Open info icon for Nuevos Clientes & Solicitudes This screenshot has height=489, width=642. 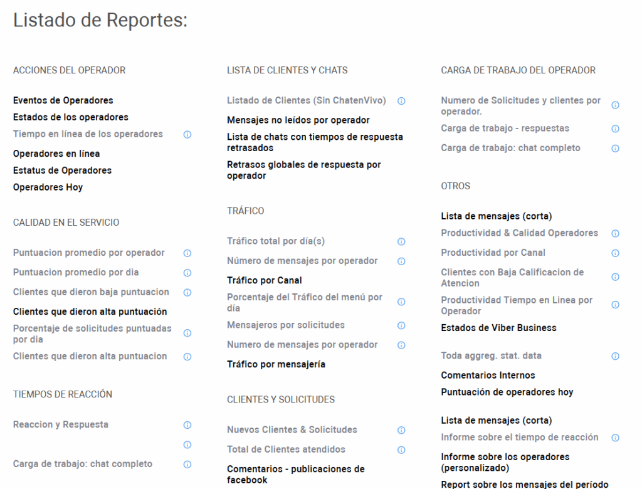(401, 431)
